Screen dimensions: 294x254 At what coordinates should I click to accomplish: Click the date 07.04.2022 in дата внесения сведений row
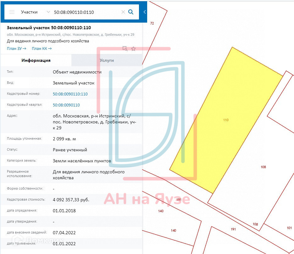coord(64,233)
